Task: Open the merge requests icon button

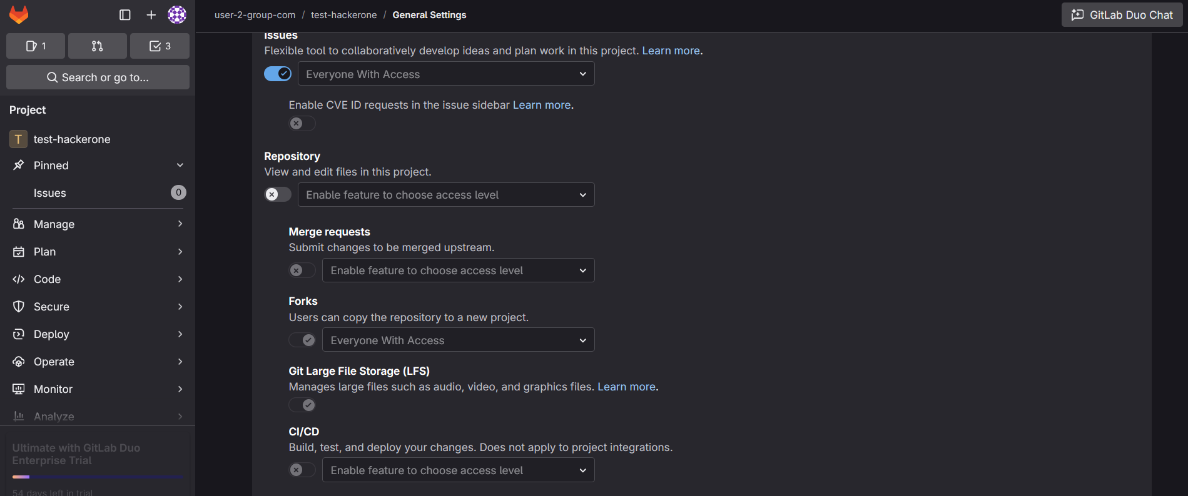Action: 97,46
